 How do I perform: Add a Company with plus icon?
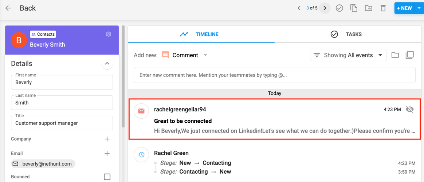pos(107,139)
